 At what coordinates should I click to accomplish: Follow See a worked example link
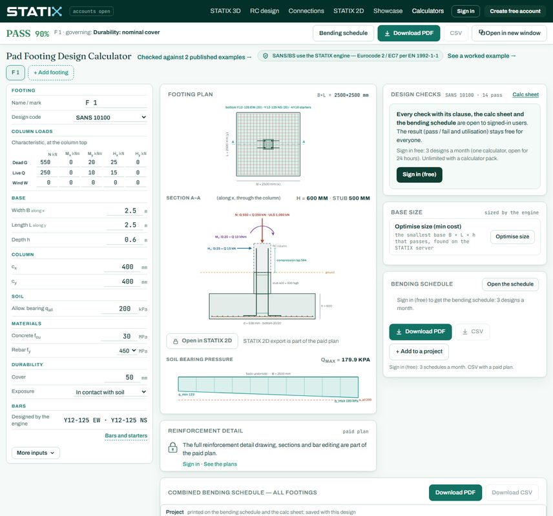(x=481, y=56)
